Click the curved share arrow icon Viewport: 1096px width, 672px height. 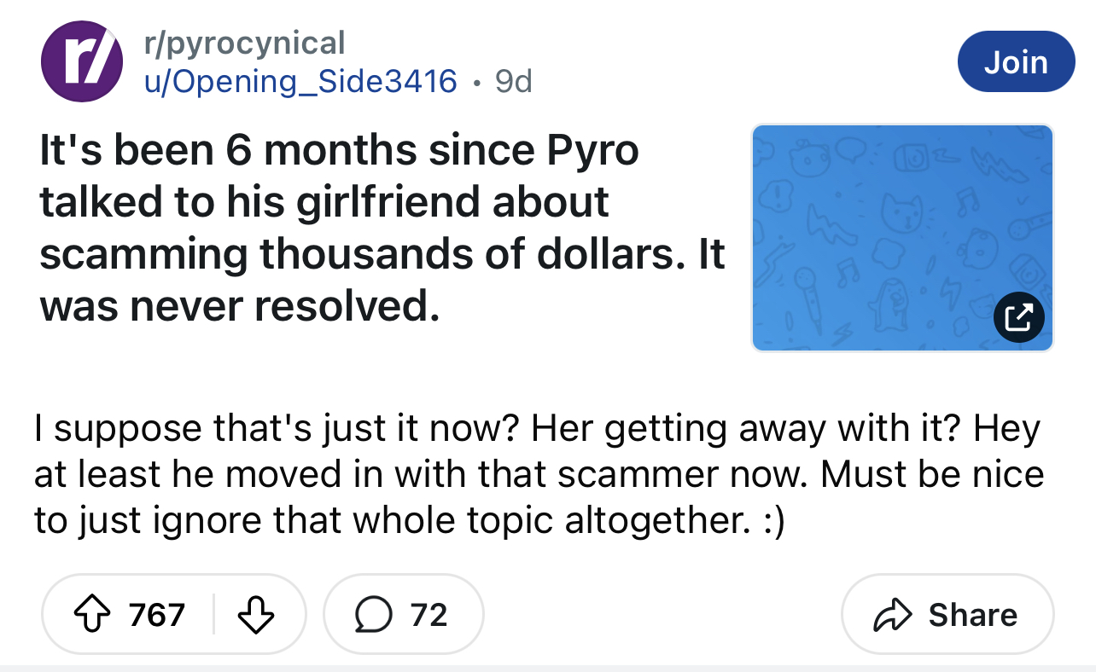(892, 615)
